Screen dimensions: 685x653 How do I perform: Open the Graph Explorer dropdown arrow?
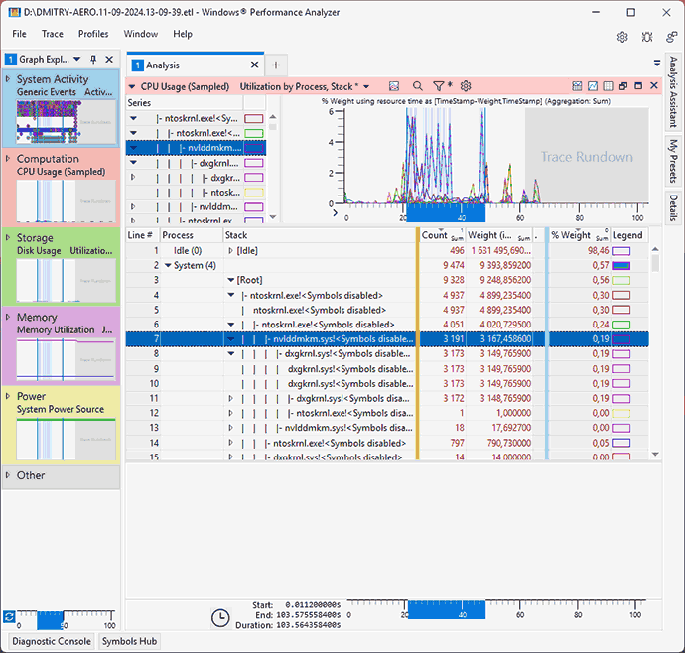click(77, 59)
